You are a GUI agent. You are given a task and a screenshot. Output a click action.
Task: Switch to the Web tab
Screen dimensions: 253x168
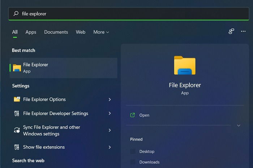81,32
